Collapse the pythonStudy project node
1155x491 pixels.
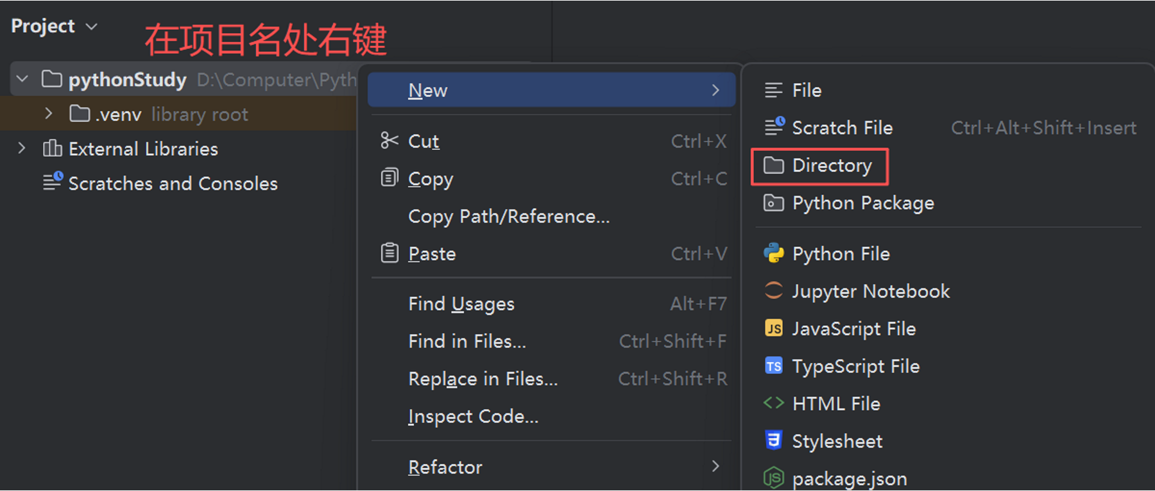22,79
